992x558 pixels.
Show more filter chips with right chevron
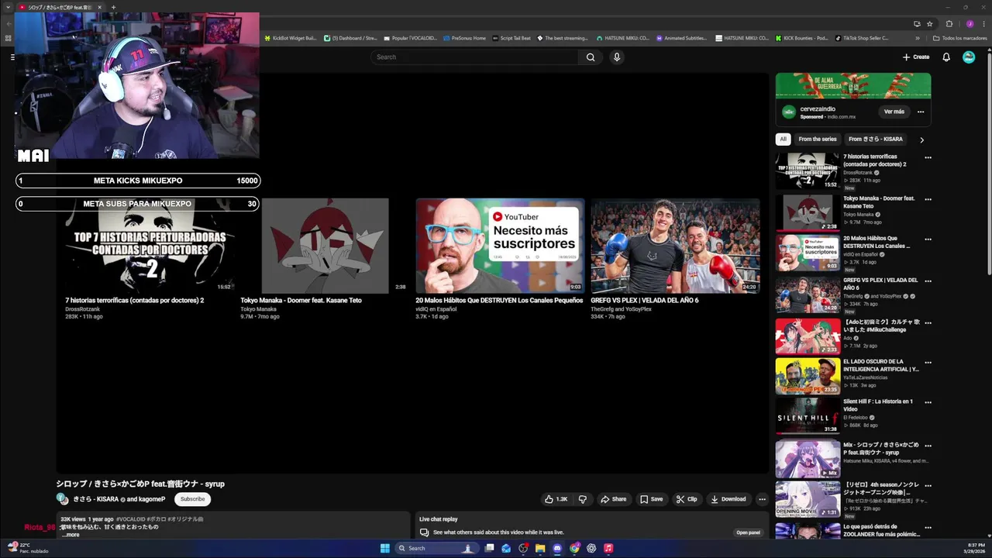pyautogui.click(x=921, y=139)
